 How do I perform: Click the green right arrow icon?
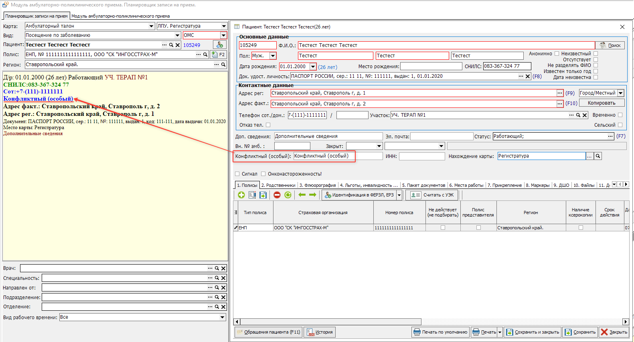[x=313, y=195]
